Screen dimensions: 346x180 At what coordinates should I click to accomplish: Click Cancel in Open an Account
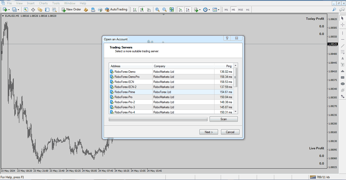click(x=230, y=132)
